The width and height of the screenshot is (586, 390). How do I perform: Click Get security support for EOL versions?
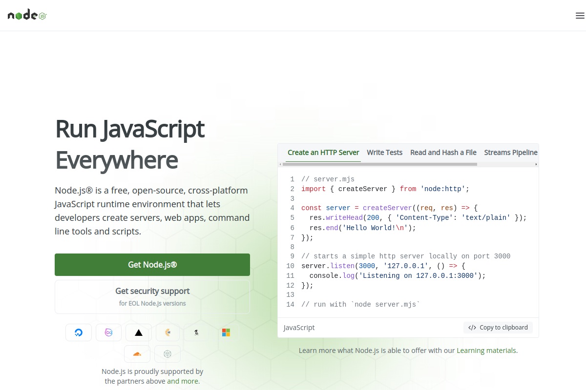coord(152,296)
